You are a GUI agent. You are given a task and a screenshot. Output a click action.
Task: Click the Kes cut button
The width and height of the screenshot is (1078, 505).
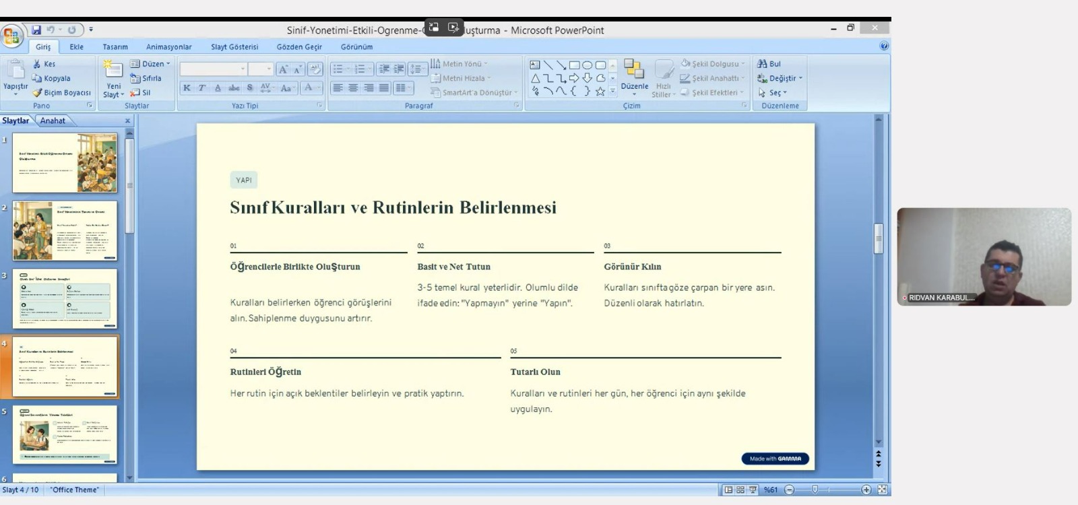tap(44, 64)
